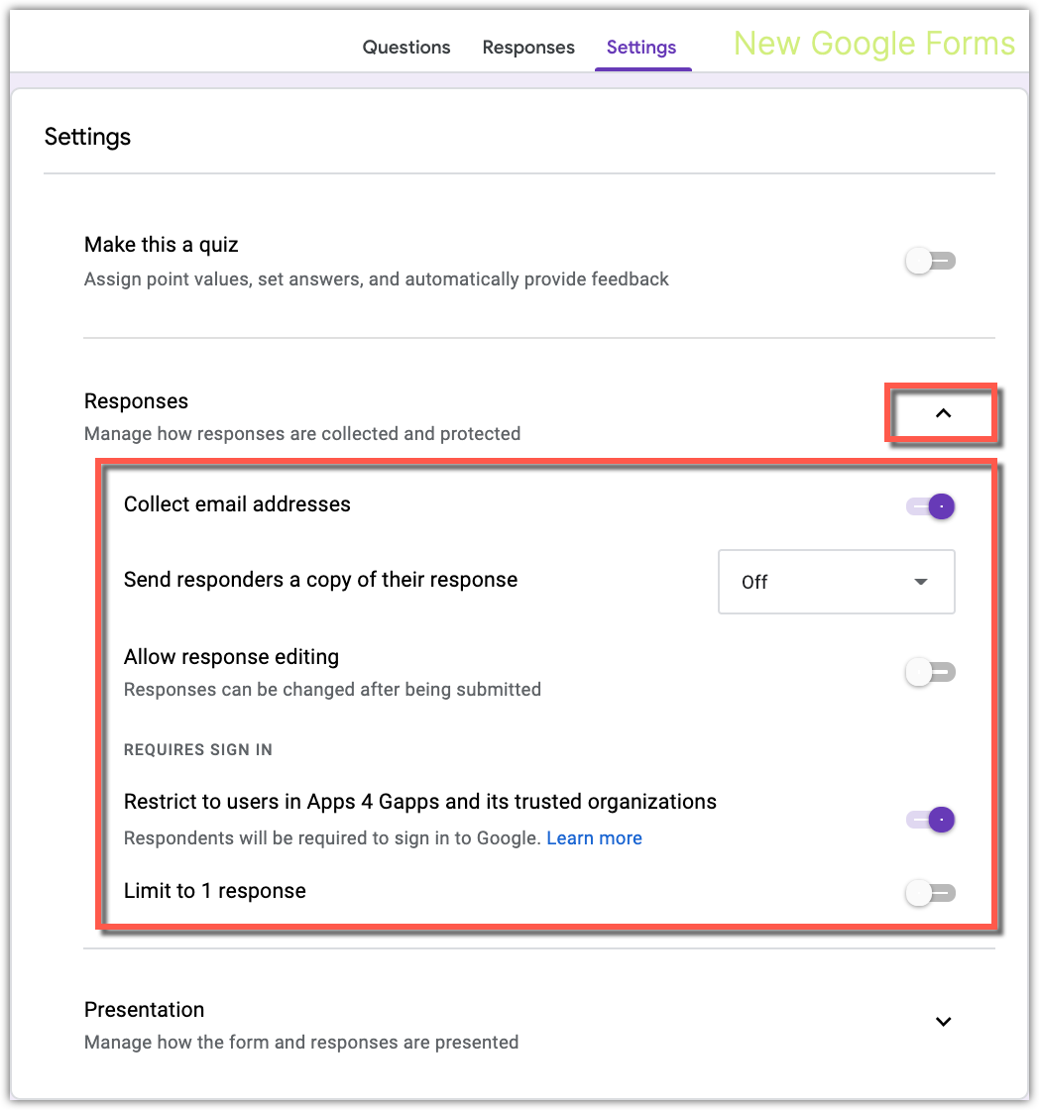
Task: Click the Settings section heading
Action: (87, 137)
